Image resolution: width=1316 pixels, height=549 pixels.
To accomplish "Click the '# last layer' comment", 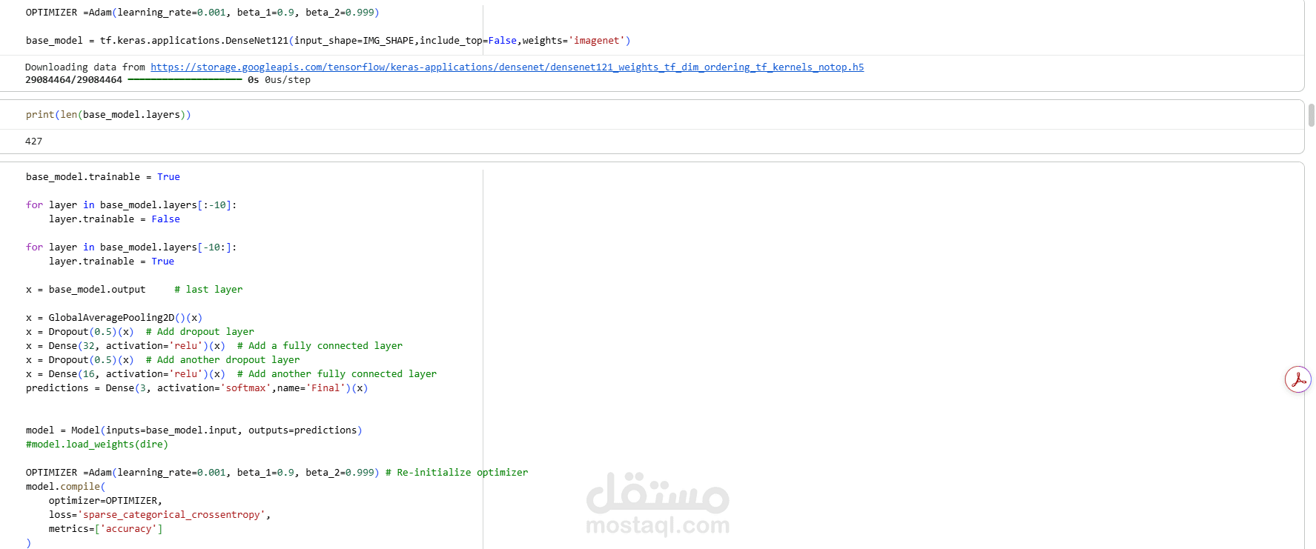I will point(208,290).
